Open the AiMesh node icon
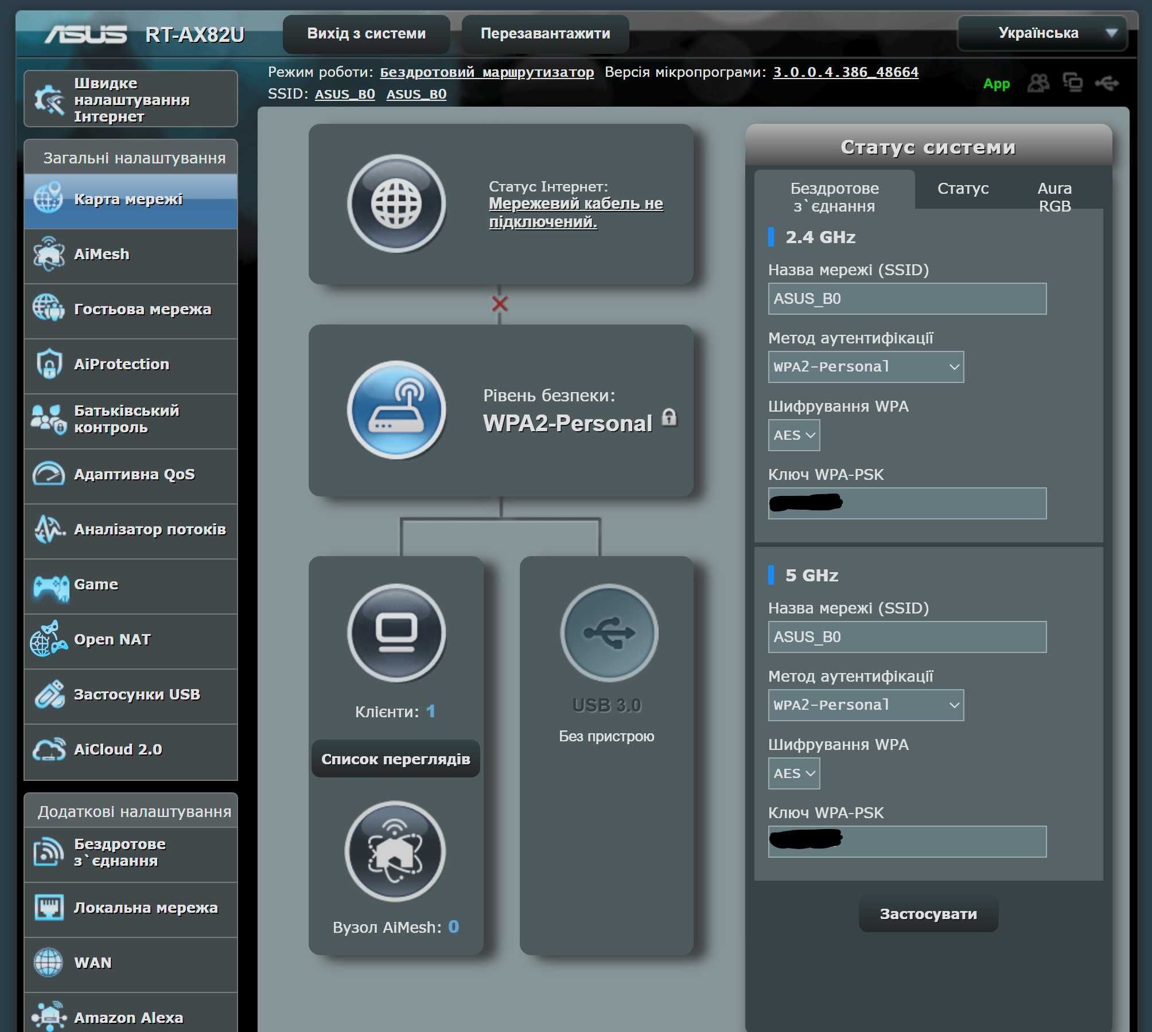Image resolution: width=1152 pixels, height=1032 pixels. (x=395, y=851)
